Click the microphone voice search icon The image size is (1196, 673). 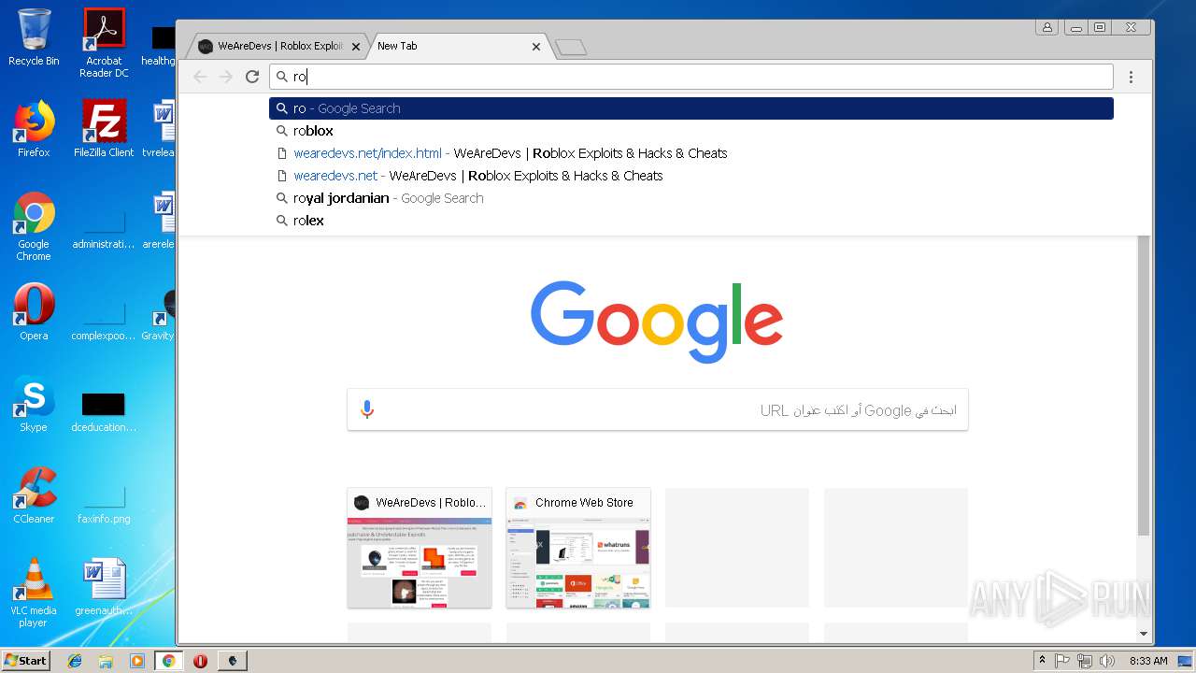pos(367,409)
